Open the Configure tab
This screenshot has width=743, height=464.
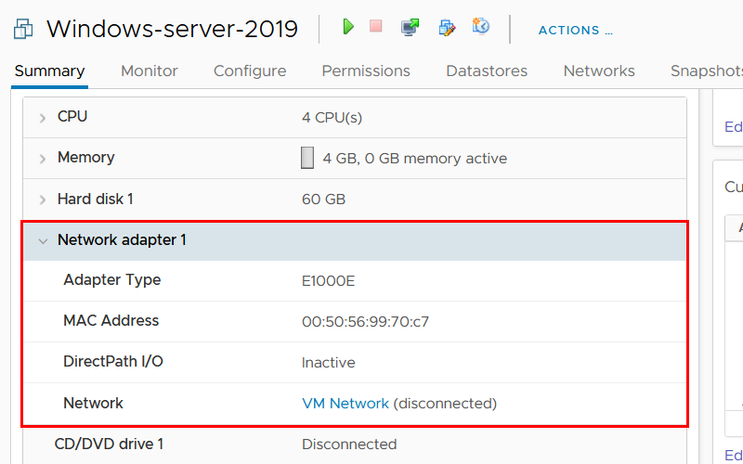pyautogui.click(x=250, y=71)
